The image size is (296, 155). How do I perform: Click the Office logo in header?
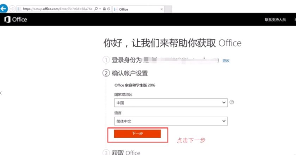[16, 19]
